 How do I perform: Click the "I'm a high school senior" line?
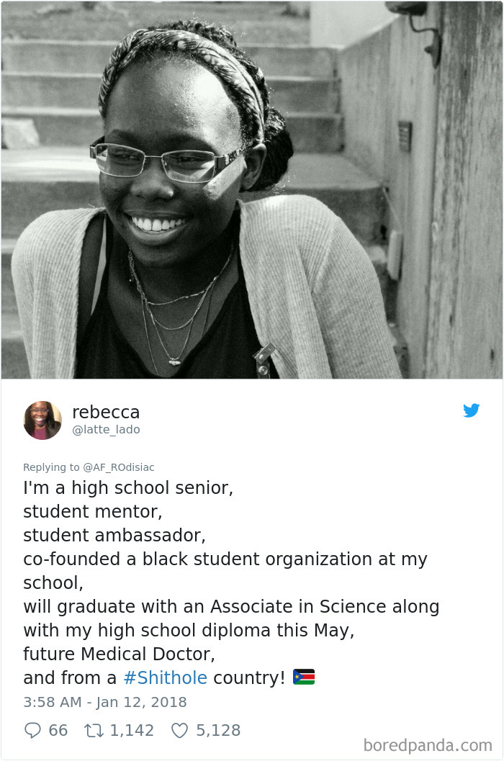point(128,488)
